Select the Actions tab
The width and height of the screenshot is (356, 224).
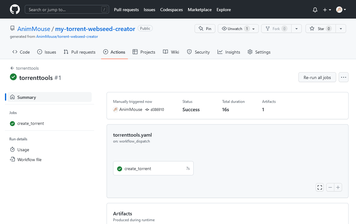[114, 52]
